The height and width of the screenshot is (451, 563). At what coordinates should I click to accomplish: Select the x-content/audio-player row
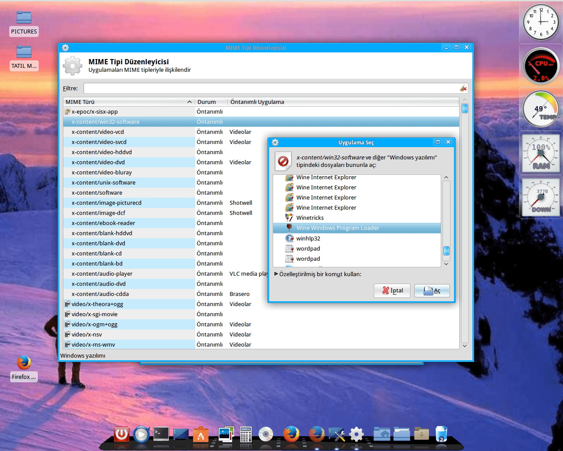(x=102, y=274)
